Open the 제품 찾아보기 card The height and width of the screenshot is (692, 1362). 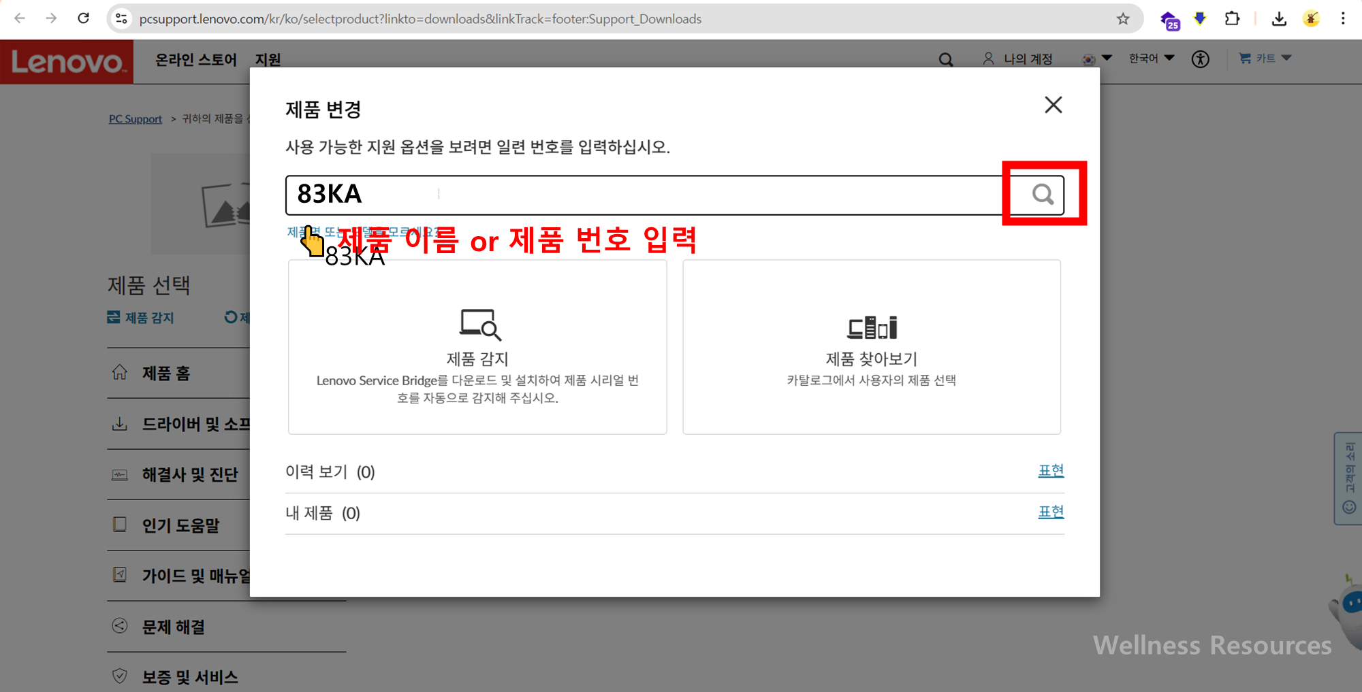[x=872, y=347]
